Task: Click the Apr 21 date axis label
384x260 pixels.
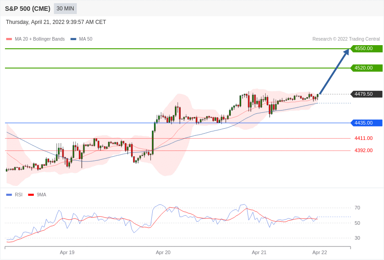Action: tap(259, 252)
